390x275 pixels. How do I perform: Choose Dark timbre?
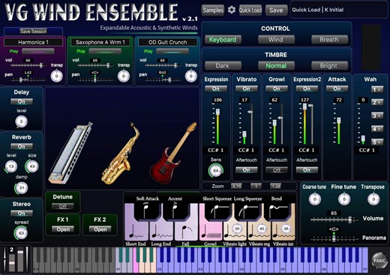click(x=223, y=66)
